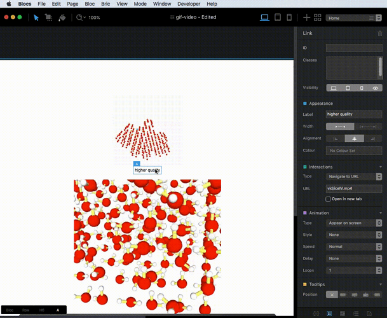Open the Interactions Type dropdown
The height and width of the screenshot is (318, 387).
pyautogui.click(x=354, y=176)
